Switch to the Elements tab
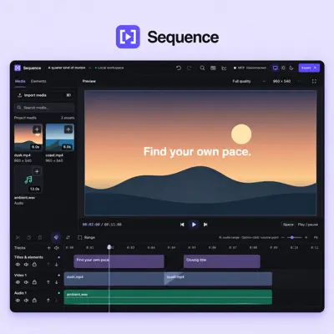This screenshot has height=334, width=334. [x=38, y=81]
